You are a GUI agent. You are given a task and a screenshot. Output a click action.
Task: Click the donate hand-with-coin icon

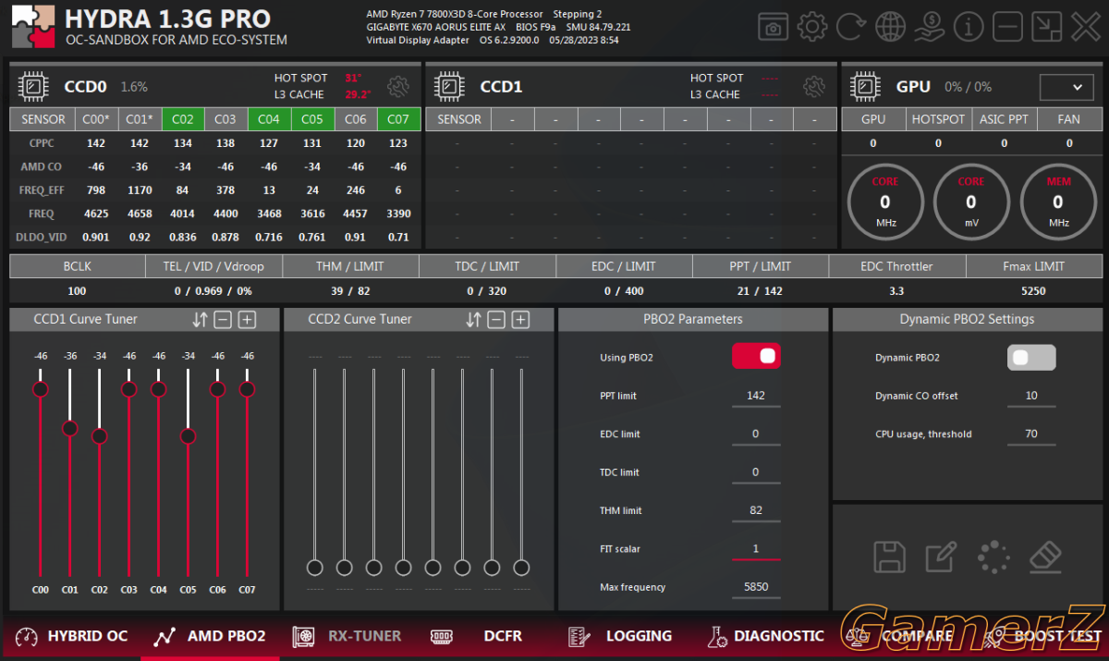click(929, 27)
